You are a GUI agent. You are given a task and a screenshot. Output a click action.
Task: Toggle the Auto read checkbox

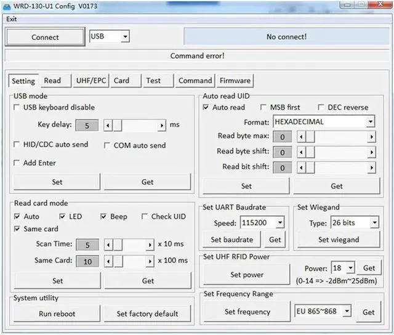[206, 107]
